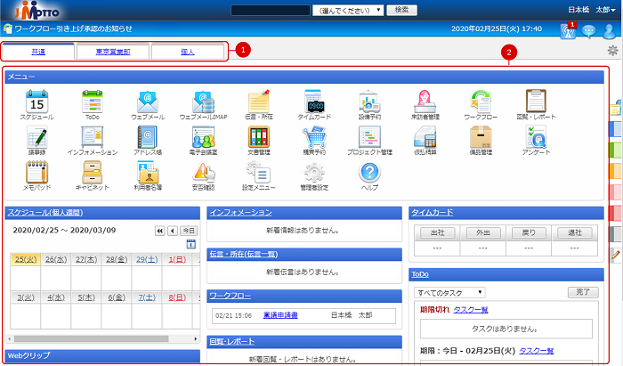Open the 日本橋 太郎 user menu

pos(592,10)
